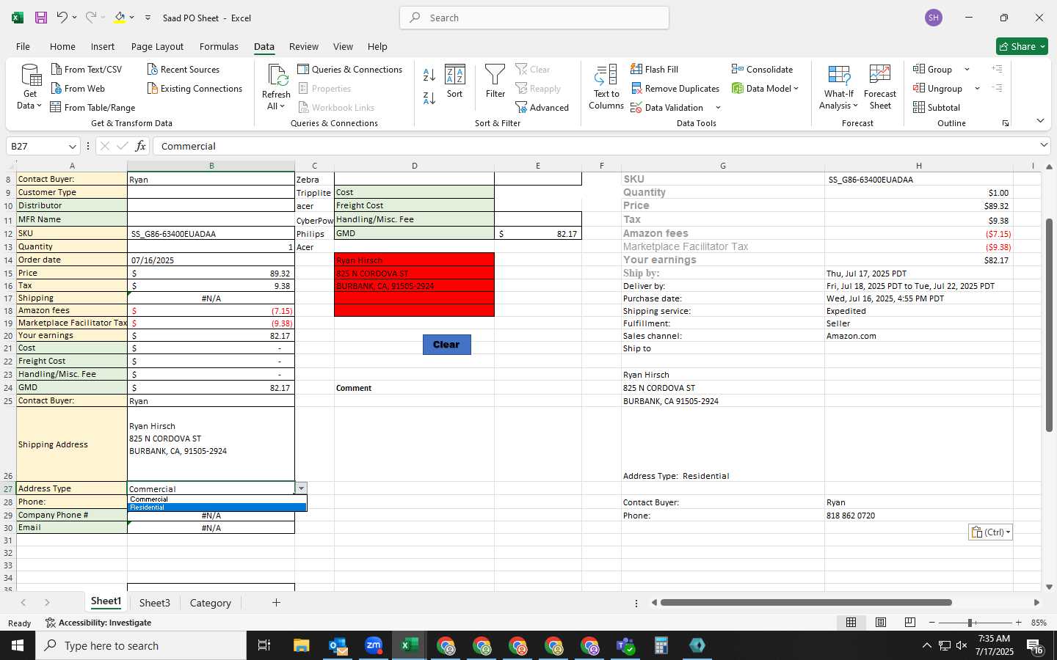The image size is (1057, 660).
Task: Open Outlook from taskbar
Action: coord(338,645)
